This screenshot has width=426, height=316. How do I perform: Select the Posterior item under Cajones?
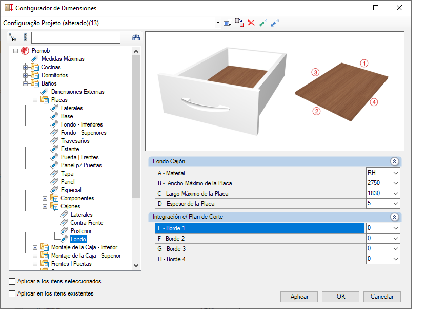pos(81,231)
